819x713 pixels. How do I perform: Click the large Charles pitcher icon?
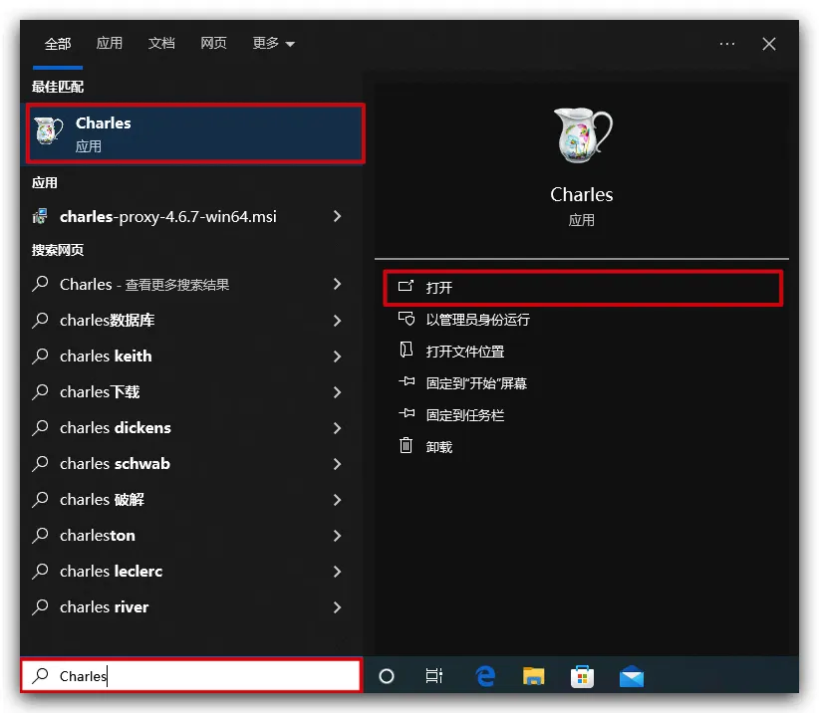click(582, 136)
